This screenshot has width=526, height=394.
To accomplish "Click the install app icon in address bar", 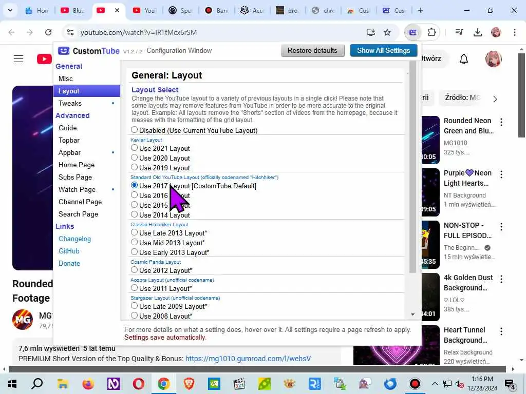I will pos(370,32).
